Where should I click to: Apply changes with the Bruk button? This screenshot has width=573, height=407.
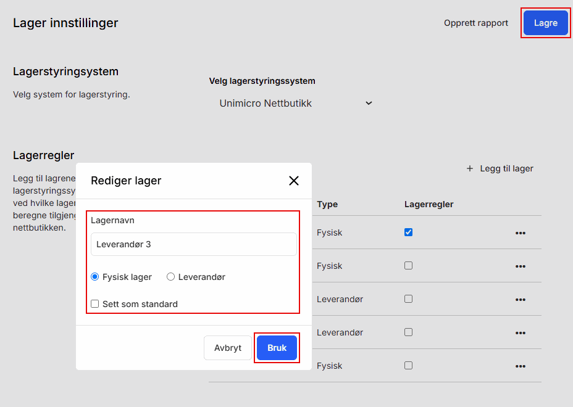tap(277, 347)
